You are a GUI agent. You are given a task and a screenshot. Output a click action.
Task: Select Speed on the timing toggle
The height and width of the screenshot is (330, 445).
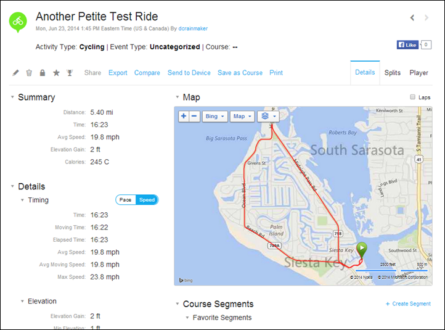click(x=147, y=200)
